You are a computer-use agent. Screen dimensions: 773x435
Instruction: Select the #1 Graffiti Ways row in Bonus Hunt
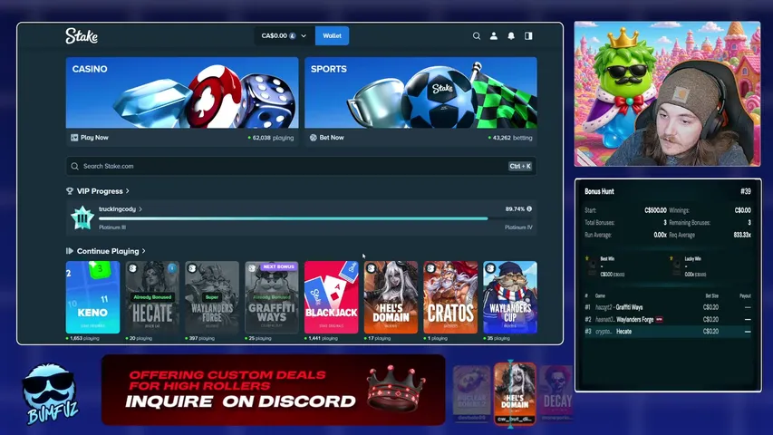(x=668, y=307)
